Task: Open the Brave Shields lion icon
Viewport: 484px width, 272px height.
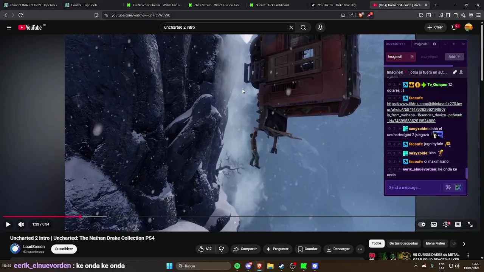Action: 361,15
